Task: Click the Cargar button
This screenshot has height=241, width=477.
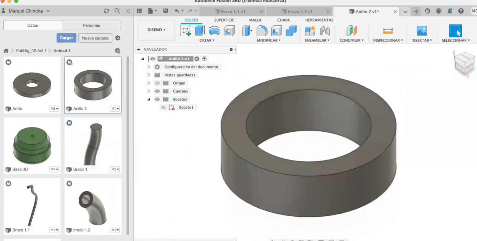Action: coord(66,38)
